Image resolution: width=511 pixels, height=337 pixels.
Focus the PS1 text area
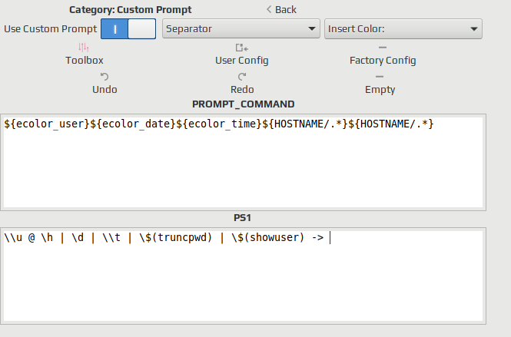tap(243, 276)
